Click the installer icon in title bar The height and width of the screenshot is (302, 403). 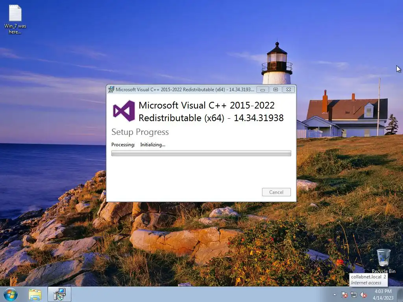pos(111,89)
